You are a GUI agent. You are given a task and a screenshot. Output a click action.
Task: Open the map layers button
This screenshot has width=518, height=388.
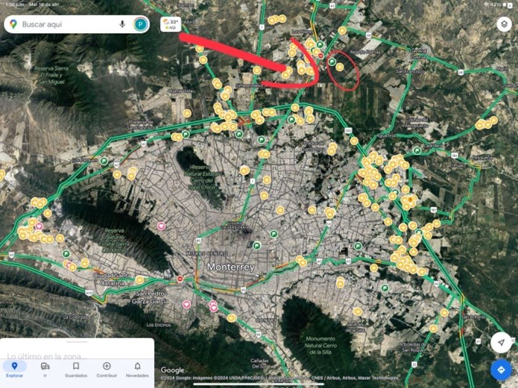click(504, 24)
